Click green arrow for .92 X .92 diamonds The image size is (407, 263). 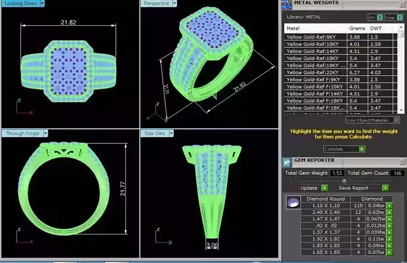(390, 226)
